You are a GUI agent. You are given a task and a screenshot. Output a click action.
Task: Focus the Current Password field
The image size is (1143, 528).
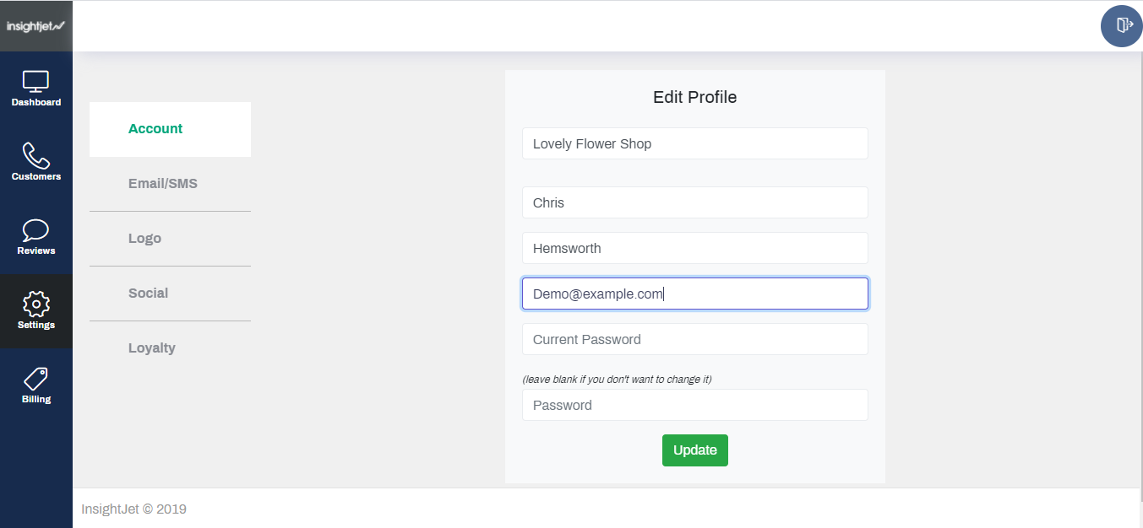coord(694,339)
